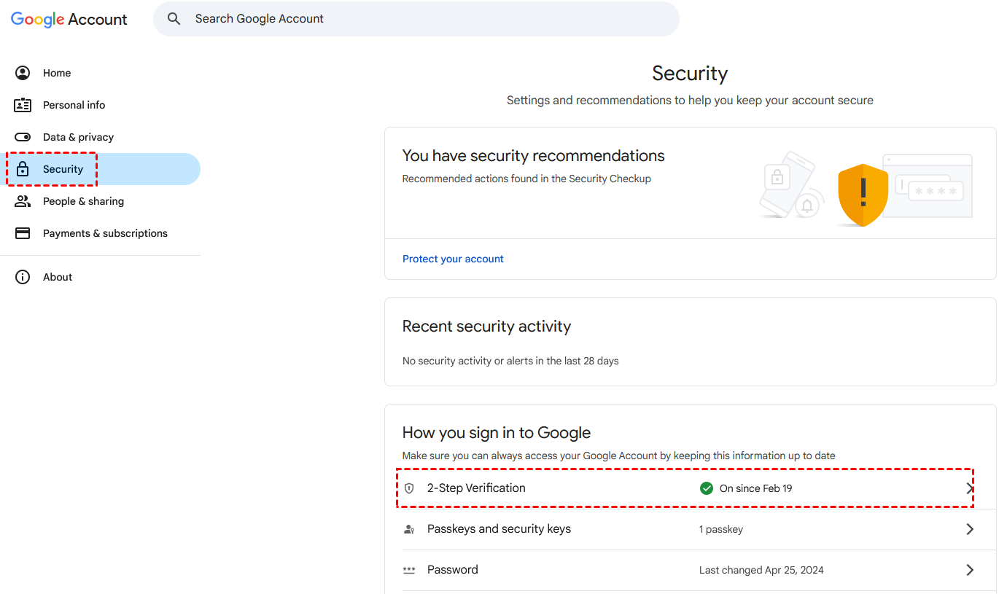This screenshot has height=594, width=999.
Task: Go to Payments & subscriptions section
Action: click(105, 233)
